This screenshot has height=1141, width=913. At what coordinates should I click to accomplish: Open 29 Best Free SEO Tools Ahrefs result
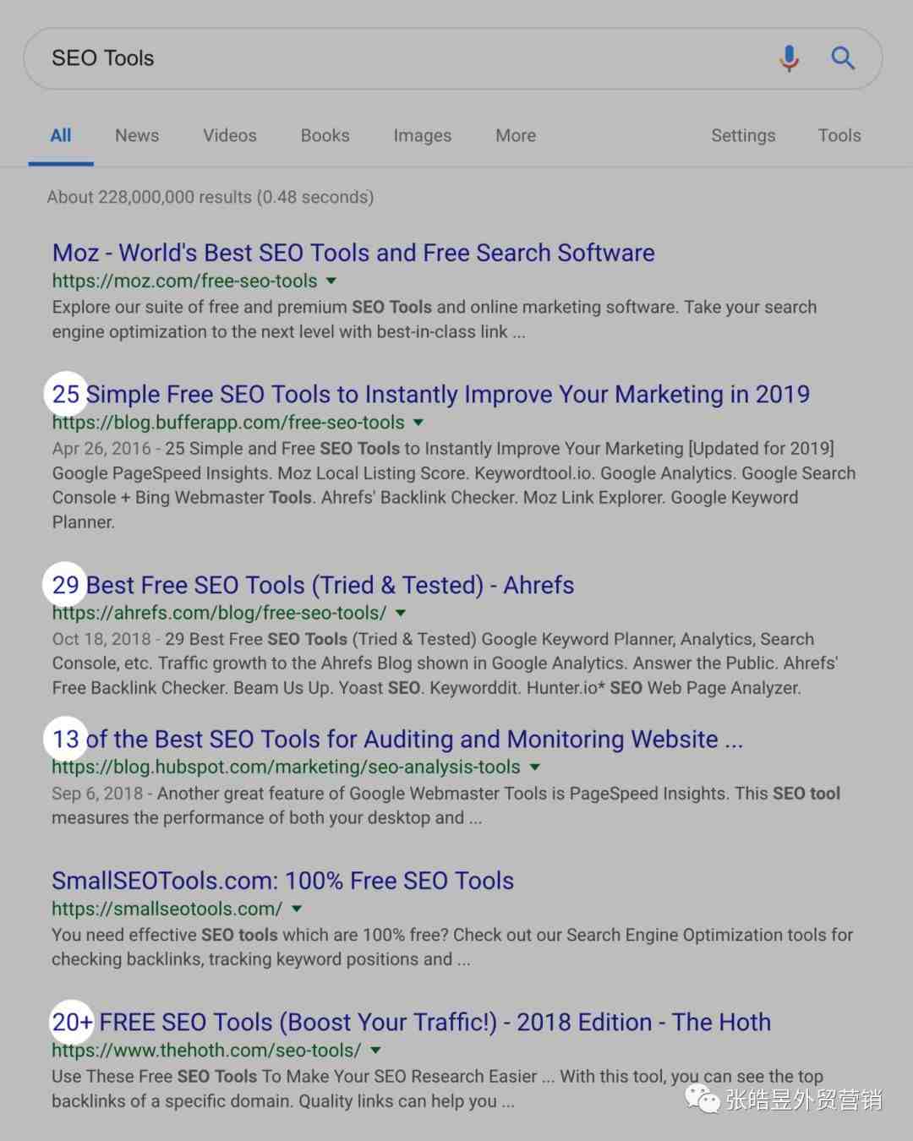coord(313,585)
